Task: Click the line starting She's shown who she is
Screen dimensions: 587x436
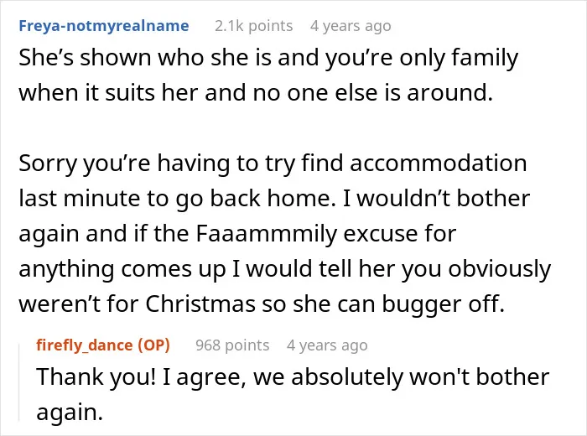Action: [x=268, y=59]
